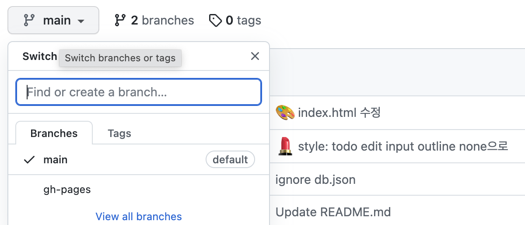Click the artist palette emoji on index.html commit
The width and height of the screenshot is (525, 225).
(285, 112)
